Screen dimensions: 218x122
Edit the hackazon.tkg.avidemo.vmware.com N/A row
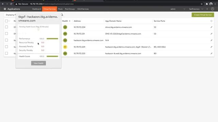211,40
